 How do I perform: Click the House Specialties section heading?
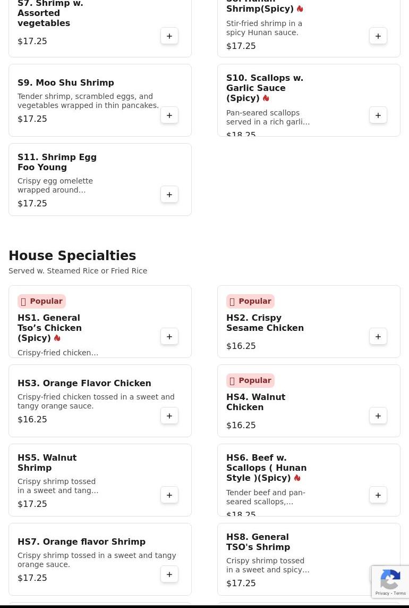point(72,255)
